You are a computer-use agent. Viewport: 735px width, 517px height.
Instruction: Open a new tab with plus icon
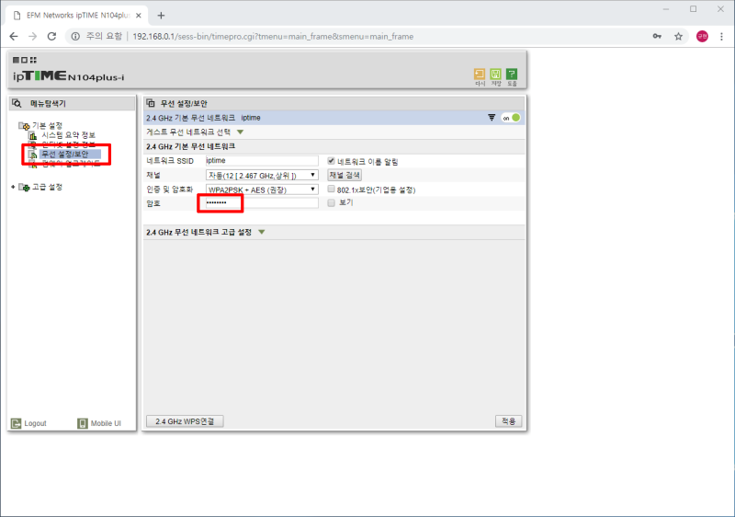tap(161, 16)
